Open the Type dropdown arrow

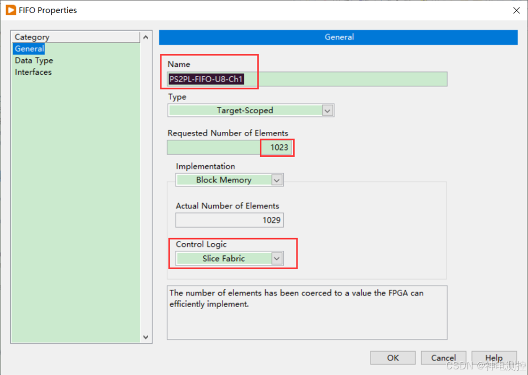(x=328, y=111)
